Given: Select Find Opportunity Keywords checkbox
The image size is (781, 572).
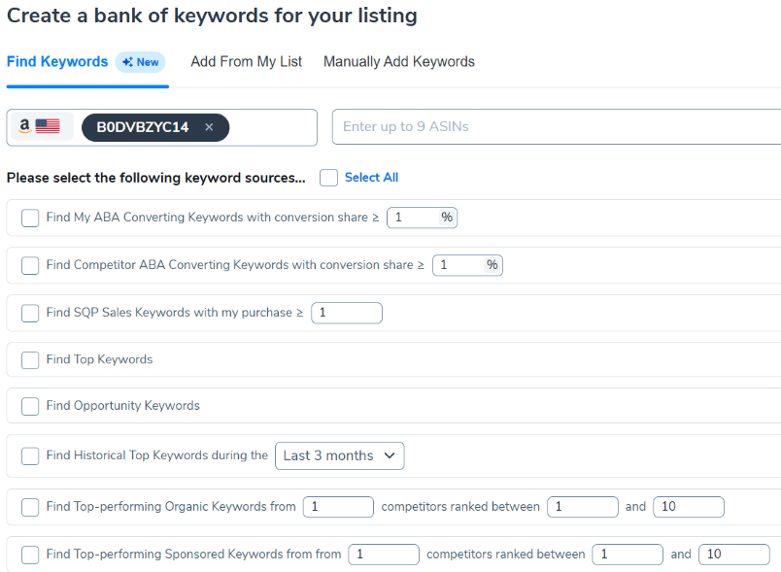Looking at the screenshot, I should [30, 406].
